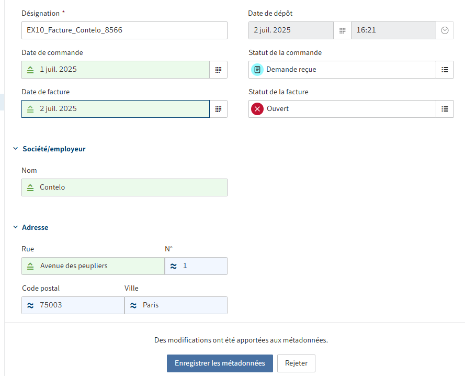Edit the Rue field Avenue des peupliers
This screenshot has width=465, height=376.
tap(93, 266)
